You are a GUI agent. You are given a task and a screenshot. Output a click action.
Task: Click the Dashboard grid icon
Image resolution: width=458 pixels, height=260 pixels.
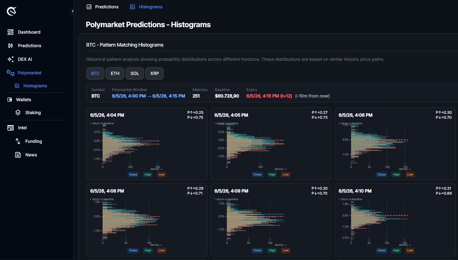pos(11,32)
